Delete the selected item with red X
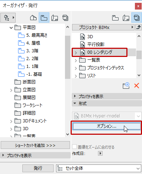The image size is (142, 174). [x=137, y=86]
